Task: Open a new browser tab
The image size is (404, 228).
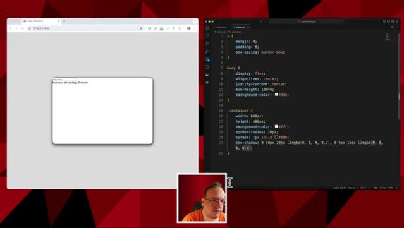Action: point(64,21)
